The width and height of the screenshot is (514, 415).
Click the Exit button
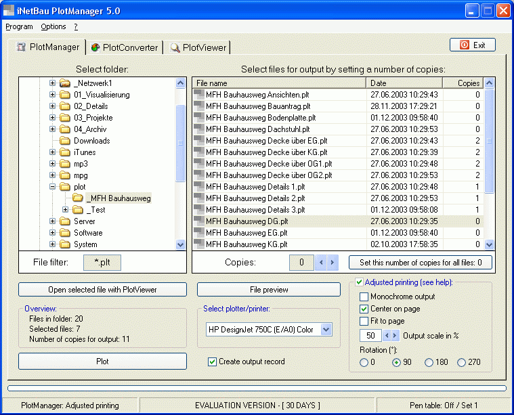(473, 45)
